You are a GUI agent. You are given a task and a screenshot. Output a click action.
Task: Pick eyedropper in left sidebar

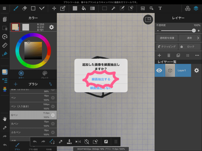5,128
